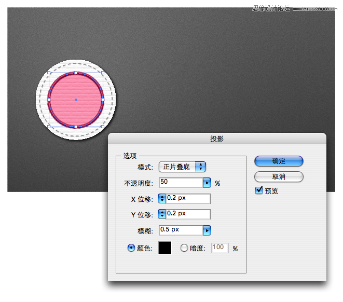Click the X 位移 stepper arrows
The height and width of the screenshot is (302, 343).
click(x=162, y=199)
